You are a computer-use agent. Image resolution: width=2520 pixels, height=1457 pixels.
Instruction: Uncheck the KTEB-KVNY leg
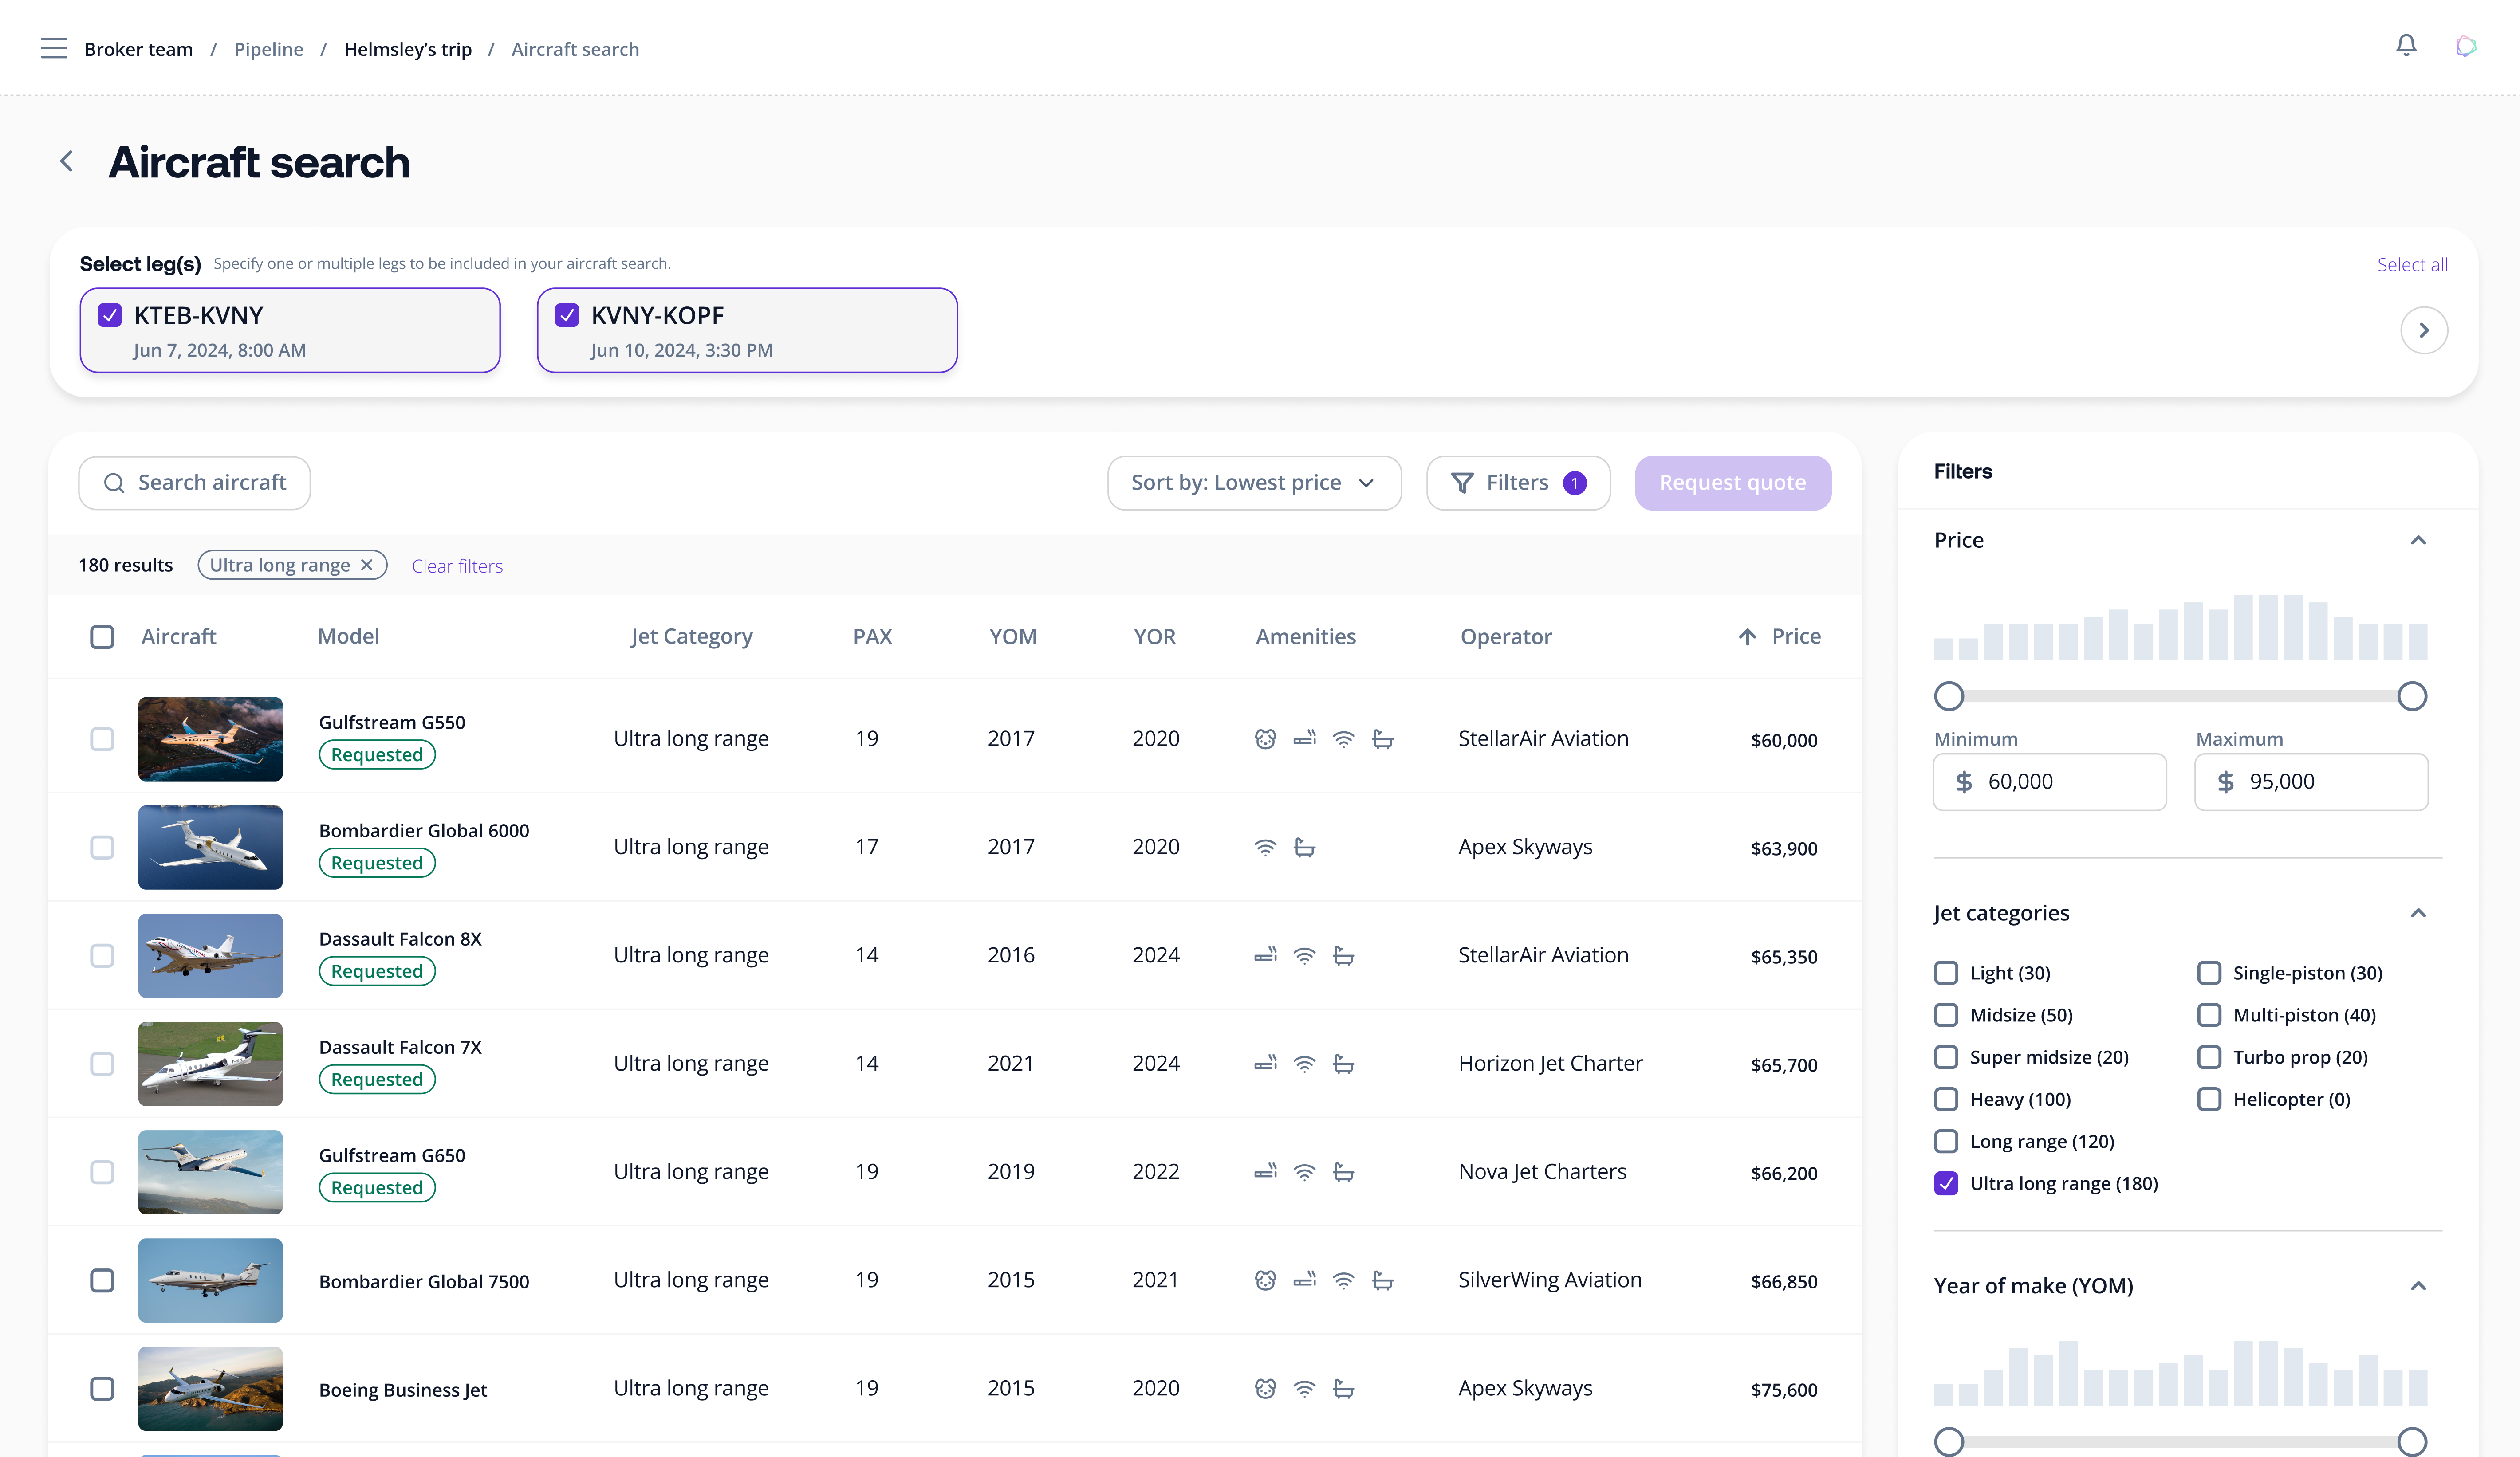tap(110, 315)
